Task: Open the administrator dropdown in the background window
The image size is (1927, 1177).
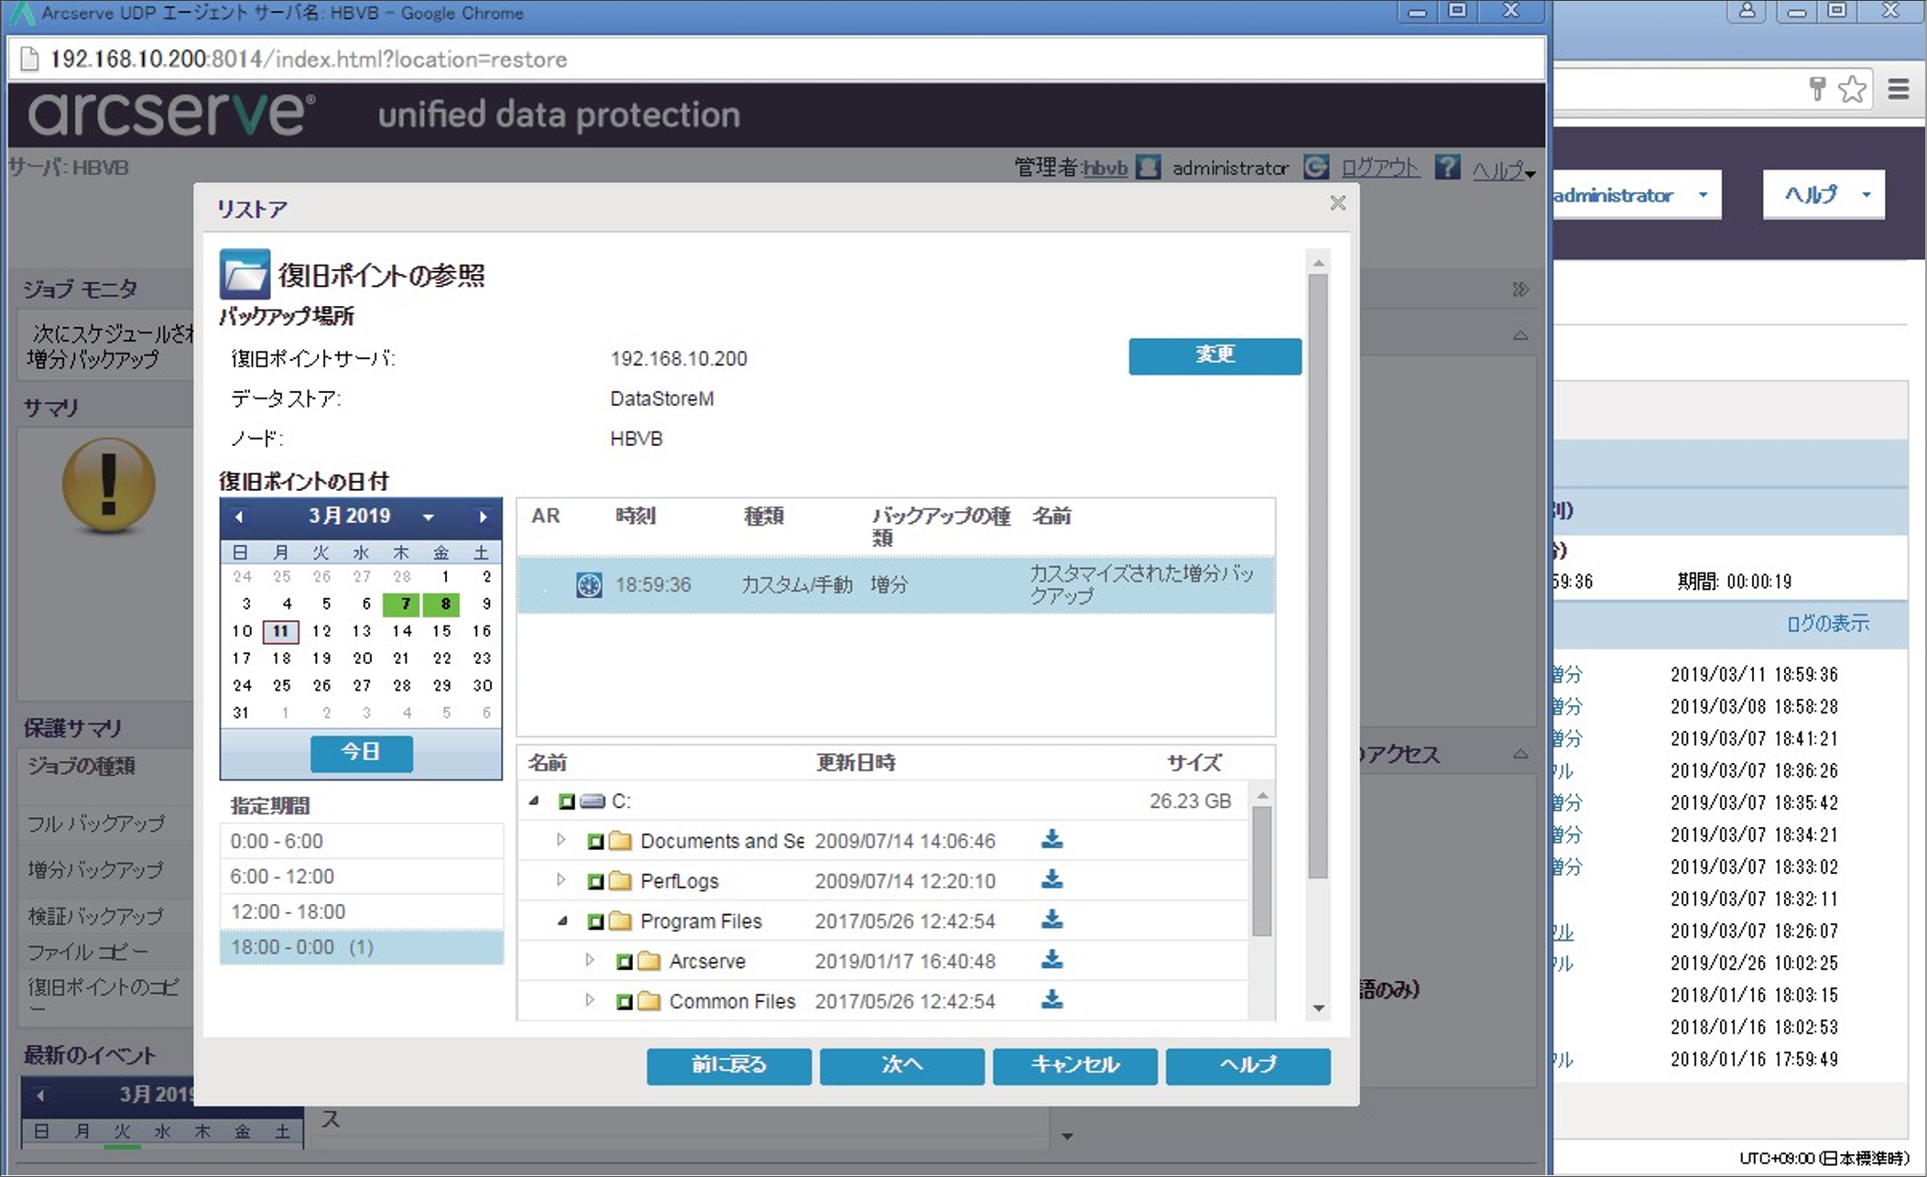Action: tap(1703, 194)
